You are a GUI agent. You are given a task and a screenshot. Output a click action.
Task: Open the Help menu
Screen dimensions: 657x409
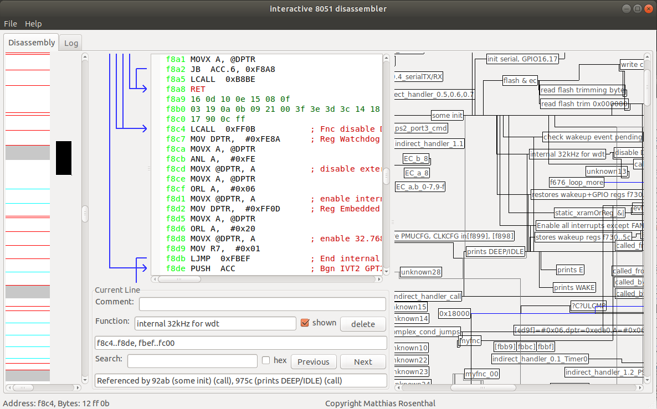click(33, 24)
